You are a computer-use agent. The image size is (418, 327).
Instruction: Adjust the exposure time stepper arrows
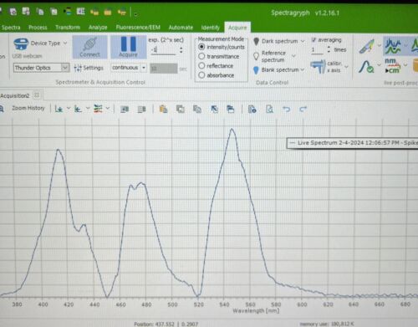[181, 50]
